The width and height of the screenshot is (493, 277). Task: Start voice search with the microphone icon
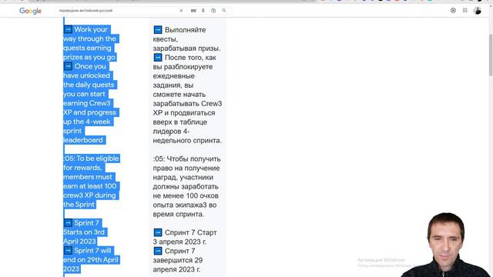[x=203, y=11]
